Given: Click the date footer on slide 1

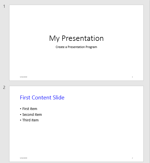Looking at the screenshot, I should tap(24, 77).
